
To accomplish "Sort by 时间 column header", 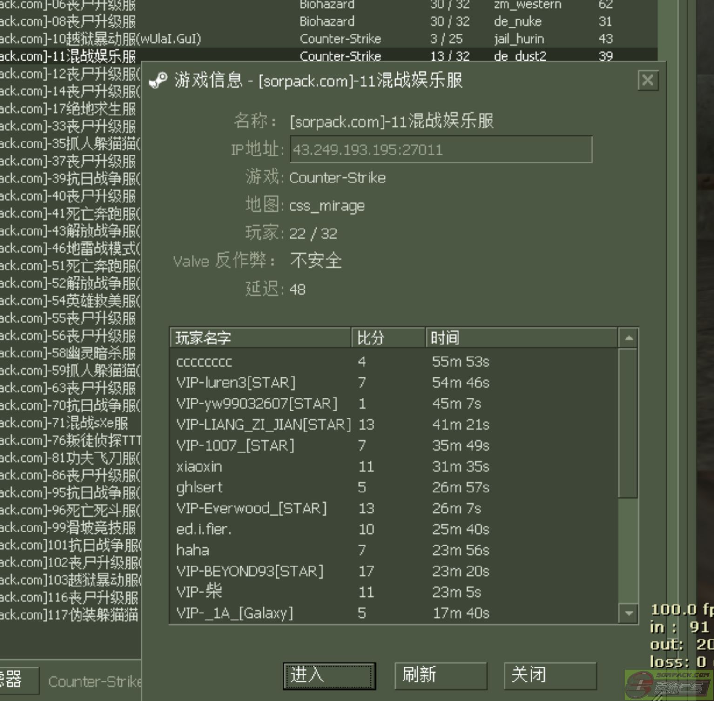I will coord(522,337).
